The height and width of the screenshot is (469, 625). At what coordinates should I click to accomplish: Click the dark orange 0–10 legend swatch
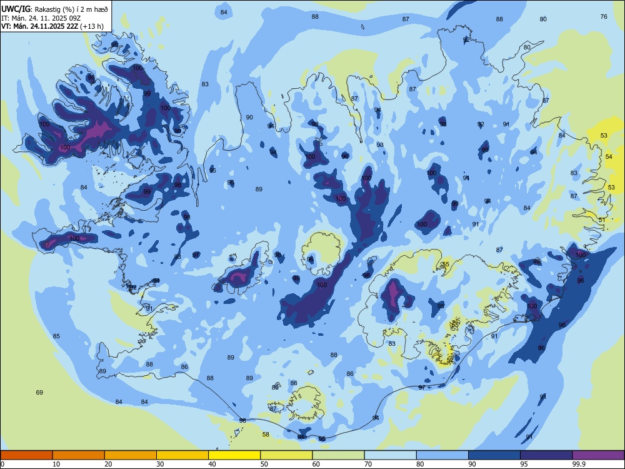click(26, 455)
